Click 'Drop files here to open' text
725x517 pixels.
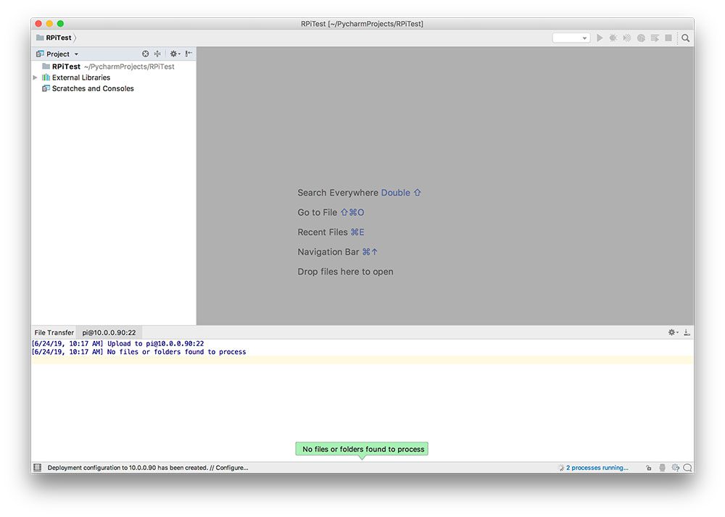click(345, 272)
